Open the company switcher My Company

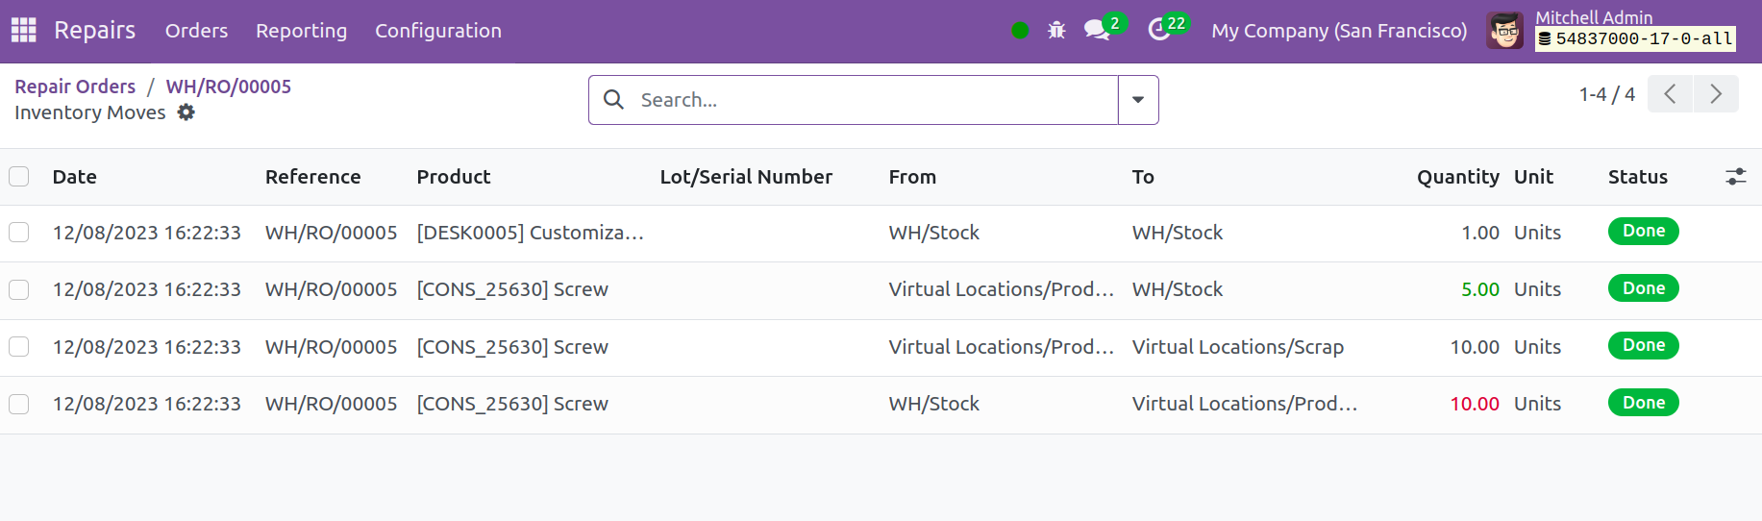(1339, 31)
